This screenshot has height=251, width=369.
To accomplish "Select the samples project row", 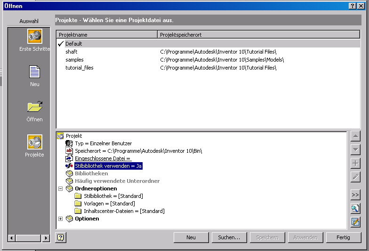I will tap(208, 60).
